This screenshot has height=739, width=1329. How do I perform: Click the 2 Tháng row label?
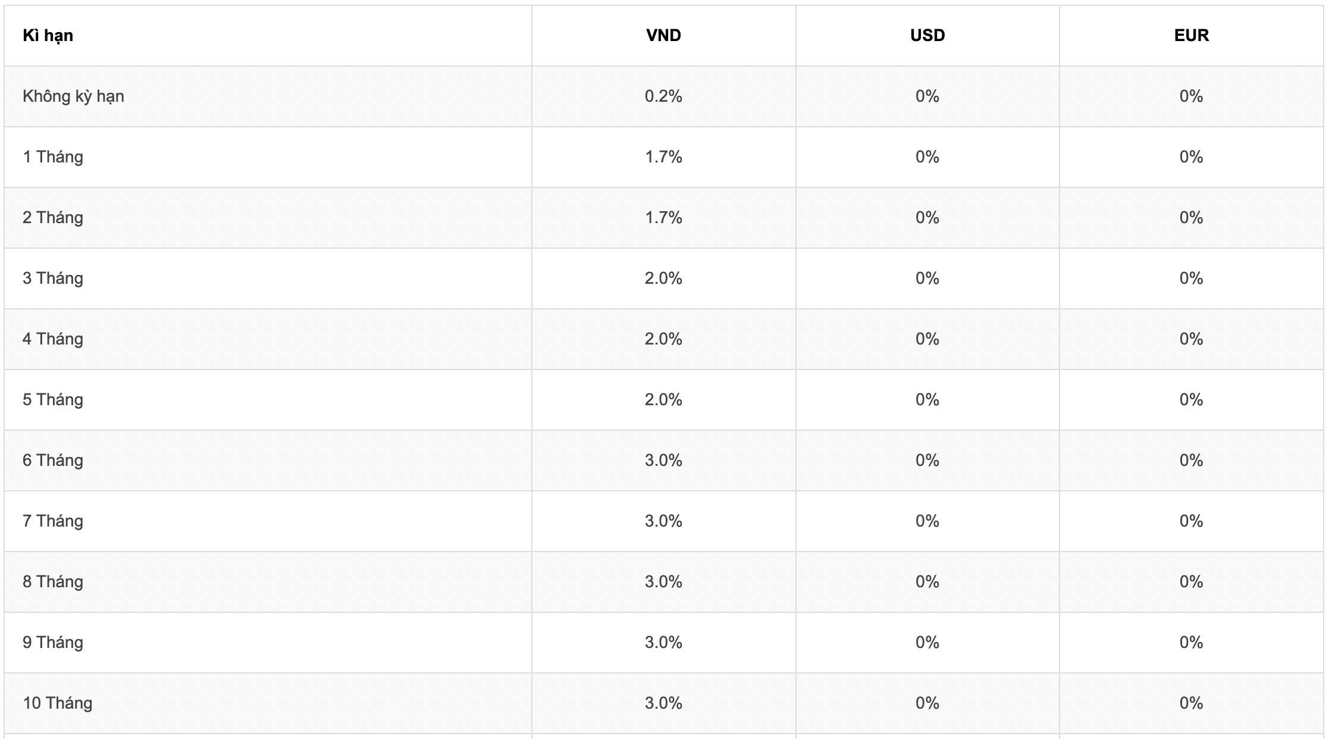pos(53,218)
